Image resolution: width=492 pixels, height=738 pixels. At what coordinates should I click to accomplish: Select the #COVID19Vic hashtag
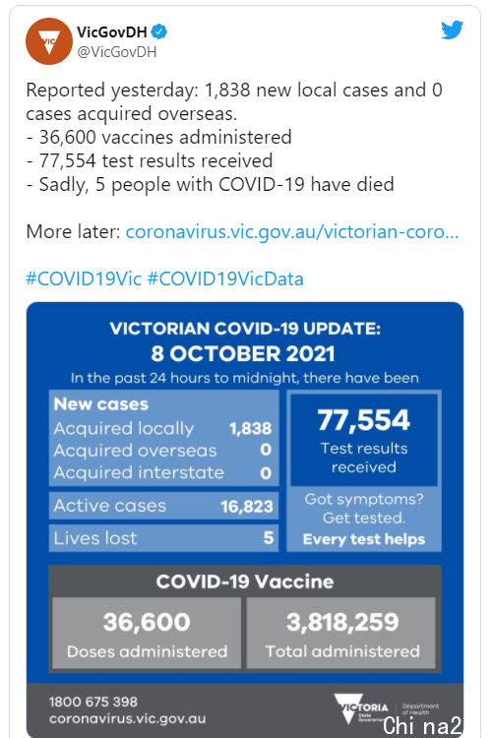pos(84,278)
